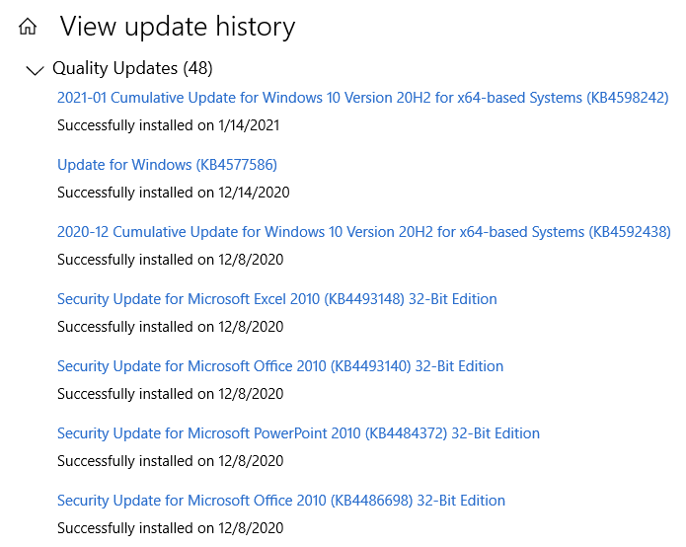Click install status under Office 2010 KB4493140
Viewport: 686px width, 547px height.
[x=170, y=394]
